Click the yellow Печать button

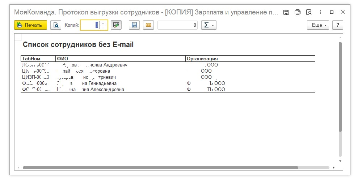[30, 25]
